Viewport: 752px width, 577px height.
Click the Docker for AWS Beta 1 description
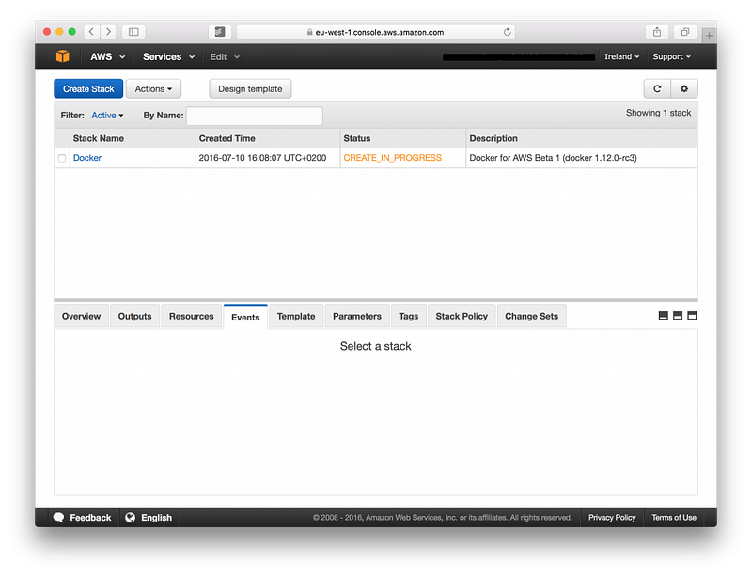tap(553, 158)
